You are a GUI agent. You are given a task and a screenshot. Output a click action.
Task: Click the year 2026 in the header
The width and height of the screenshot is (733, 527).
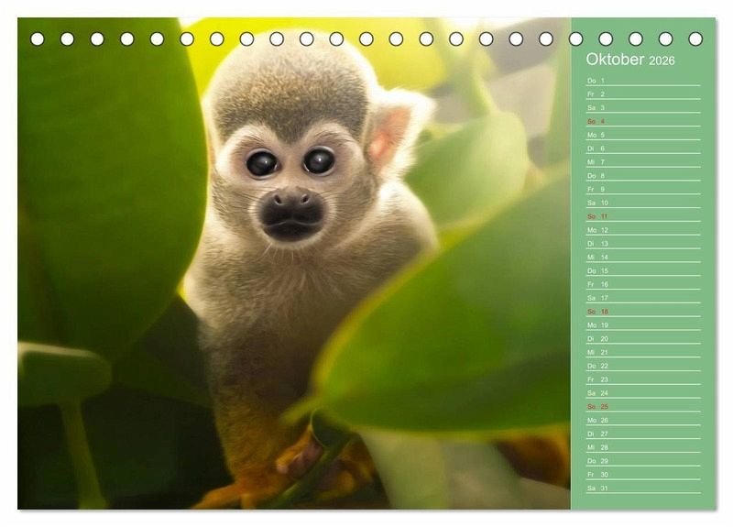[x=662, y=60]
